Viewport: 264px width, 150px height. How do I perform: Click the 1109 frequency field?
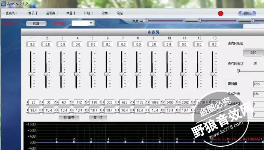click(140, 102)
